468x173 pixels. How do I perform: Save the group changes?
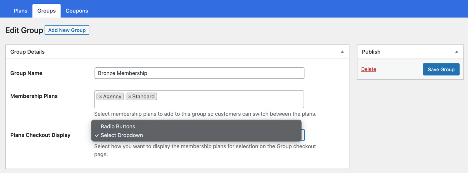point(441,69)
